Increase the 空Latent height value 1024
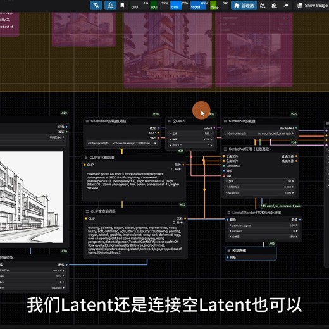This screenshot has height=329, width=329. point(211,139)
